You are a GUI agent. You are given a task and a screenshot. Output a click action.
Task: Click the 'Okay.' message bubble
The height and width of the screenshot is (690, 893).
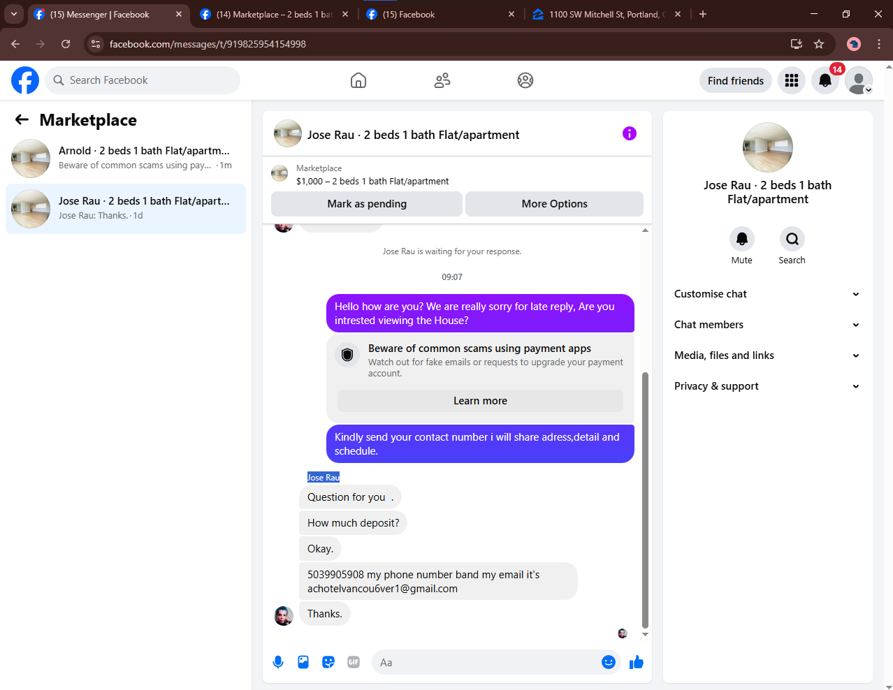coord(321,549)
